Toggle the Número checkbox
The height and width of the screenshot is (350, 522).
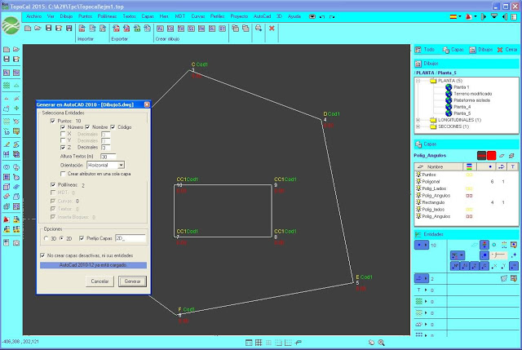[63, 127]
